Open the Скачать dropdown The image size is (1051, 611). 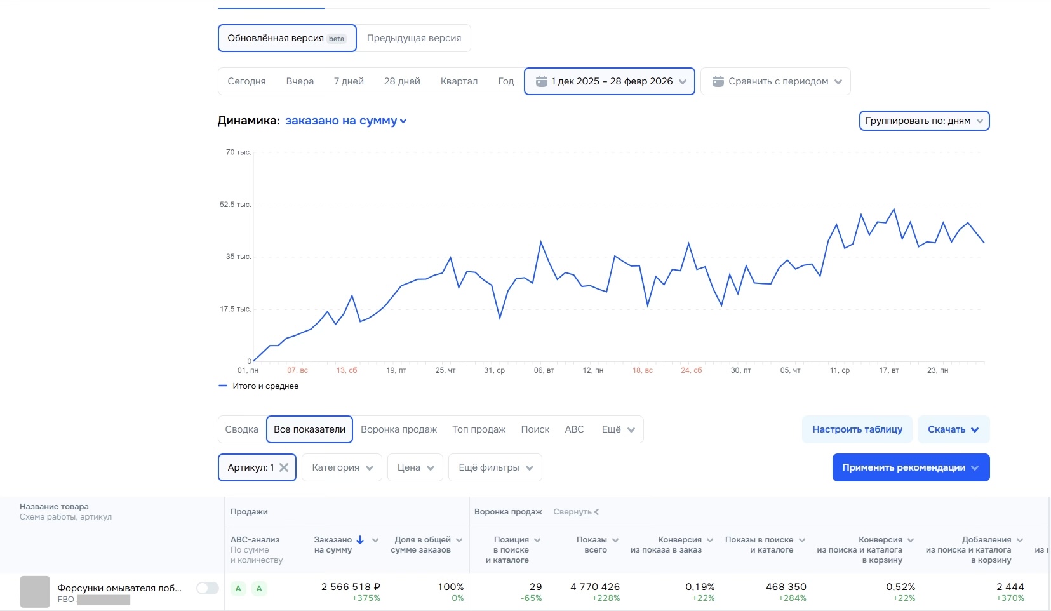pos(953,429)
